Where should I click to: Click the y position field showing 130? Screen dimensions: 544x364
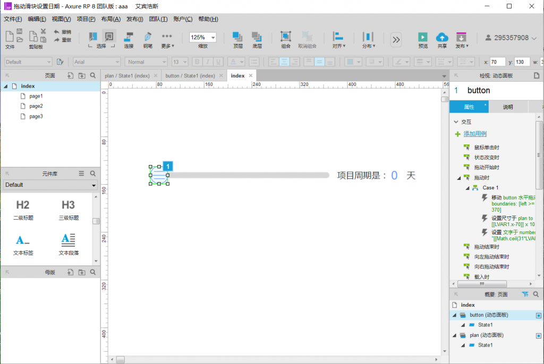(522, 62)
